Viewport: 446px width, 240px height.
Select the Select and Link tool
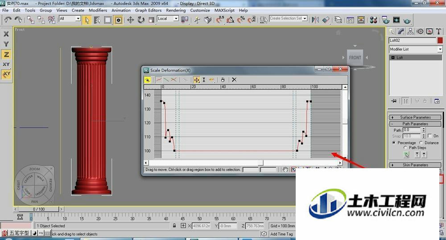30,20
